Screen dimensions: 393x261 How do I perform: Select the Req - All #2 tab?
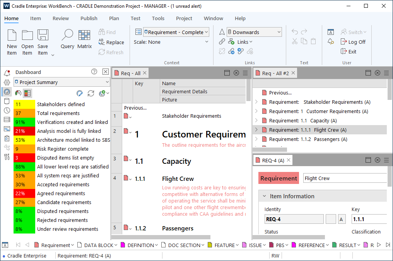tap(275, 73)
